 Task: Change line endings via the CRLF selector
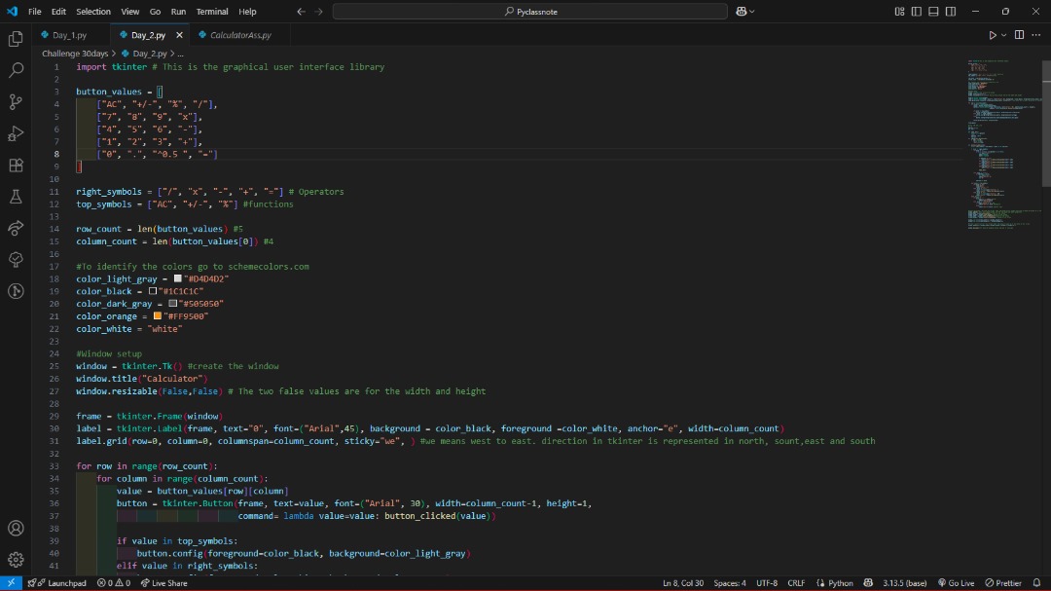coord(795,582)
